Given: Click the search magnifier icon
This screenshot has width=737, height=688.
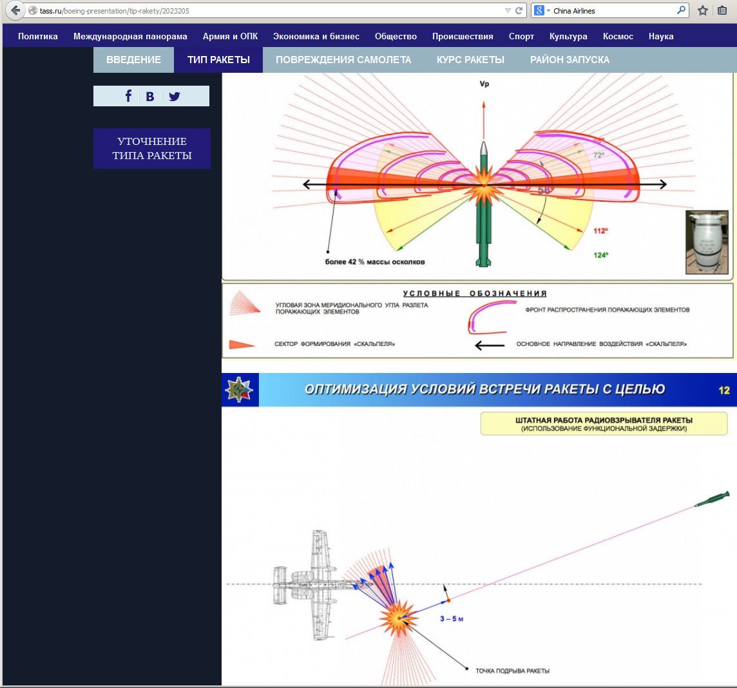Looking at the screenshot, I should pos(681,11).
